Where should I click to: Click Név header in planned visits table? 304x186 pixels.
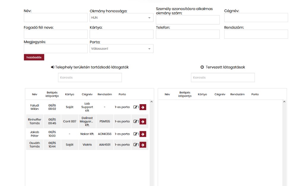(167, 94)
